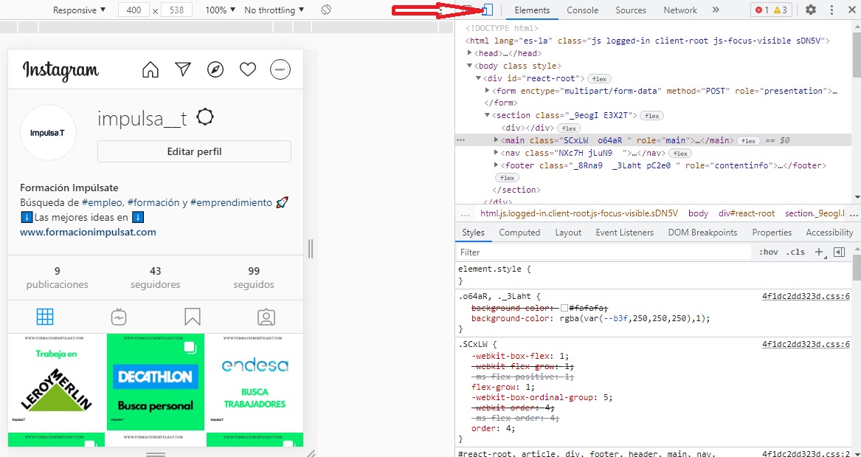Click the heart activity icon

pos(248,70)
